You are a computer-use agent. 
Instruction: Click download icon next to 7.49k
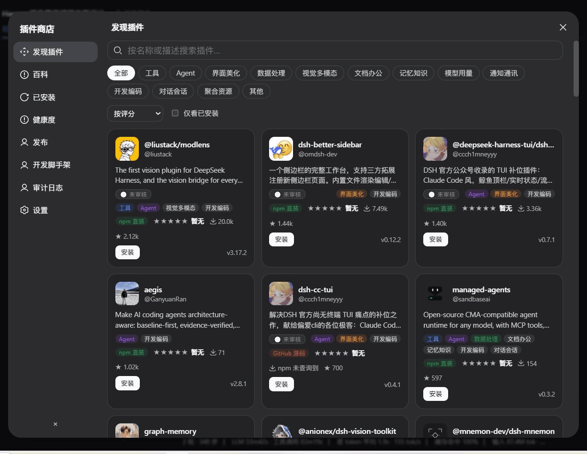367,209
